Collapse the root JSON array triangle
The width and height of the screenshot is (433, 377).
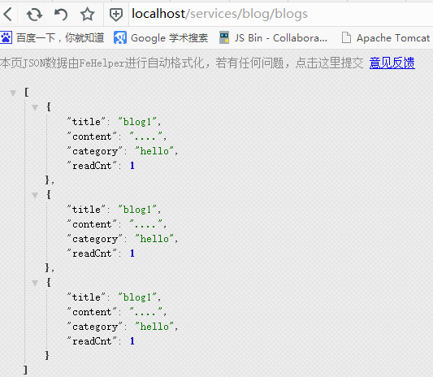(13, 93)
